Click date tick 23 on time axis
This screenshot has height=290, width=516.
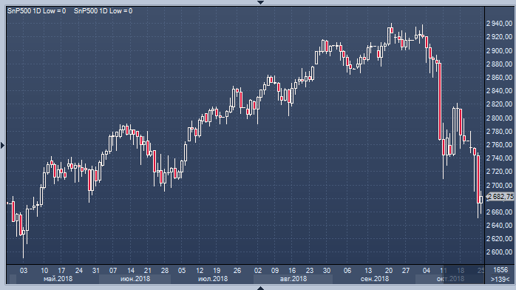(x=309, y=271)
